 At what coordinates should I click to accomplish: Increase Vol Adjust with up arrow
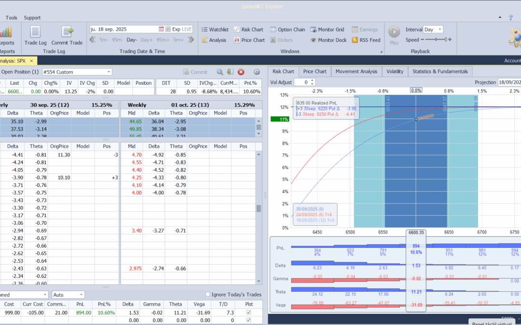tap(312, 80)
